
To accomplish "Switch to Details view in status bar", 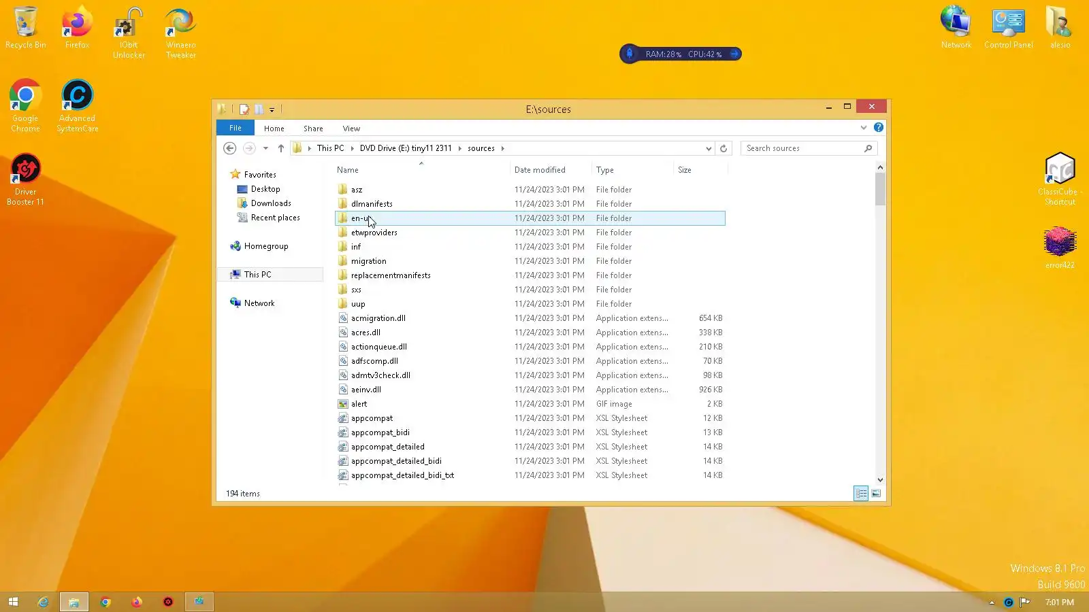I will 861,494.
